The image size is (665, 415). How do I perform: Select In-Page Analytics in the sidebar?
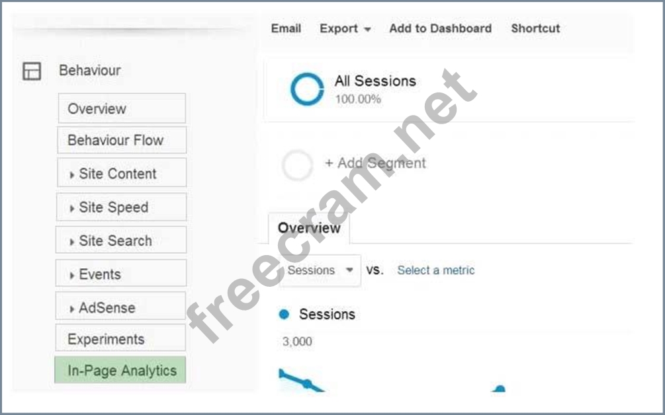[x=120, y=370]
